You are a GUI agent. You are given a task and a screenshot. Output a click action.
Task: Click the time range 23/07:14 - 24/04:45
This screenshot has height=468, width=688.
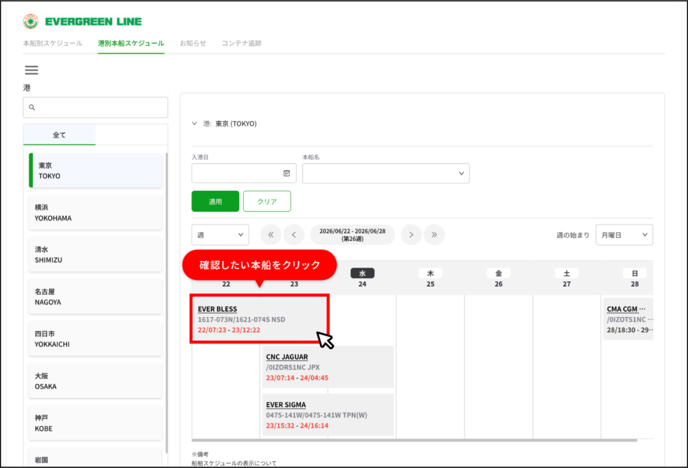click(x=297, y=378)
